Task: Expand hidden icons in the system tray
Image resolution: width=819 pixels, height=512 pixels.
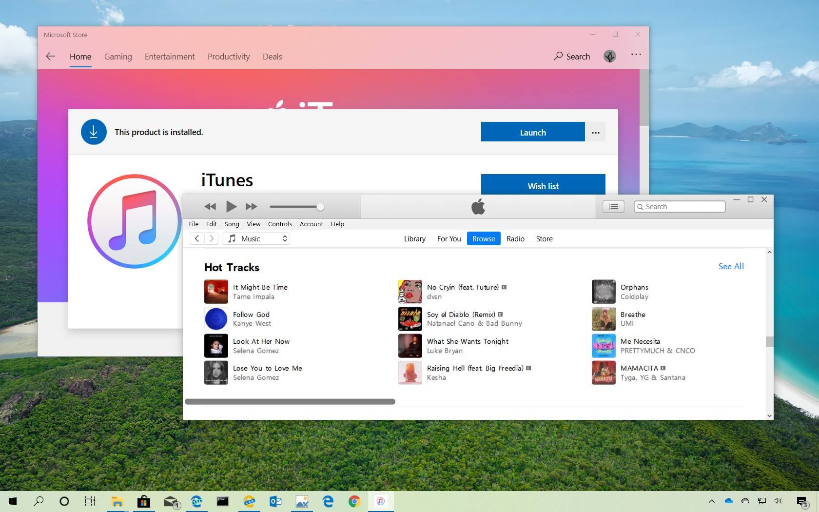Action: tap(711, 501)
